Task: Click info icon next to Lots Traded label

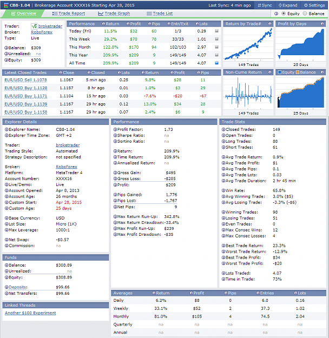Action: pos(223,273)
